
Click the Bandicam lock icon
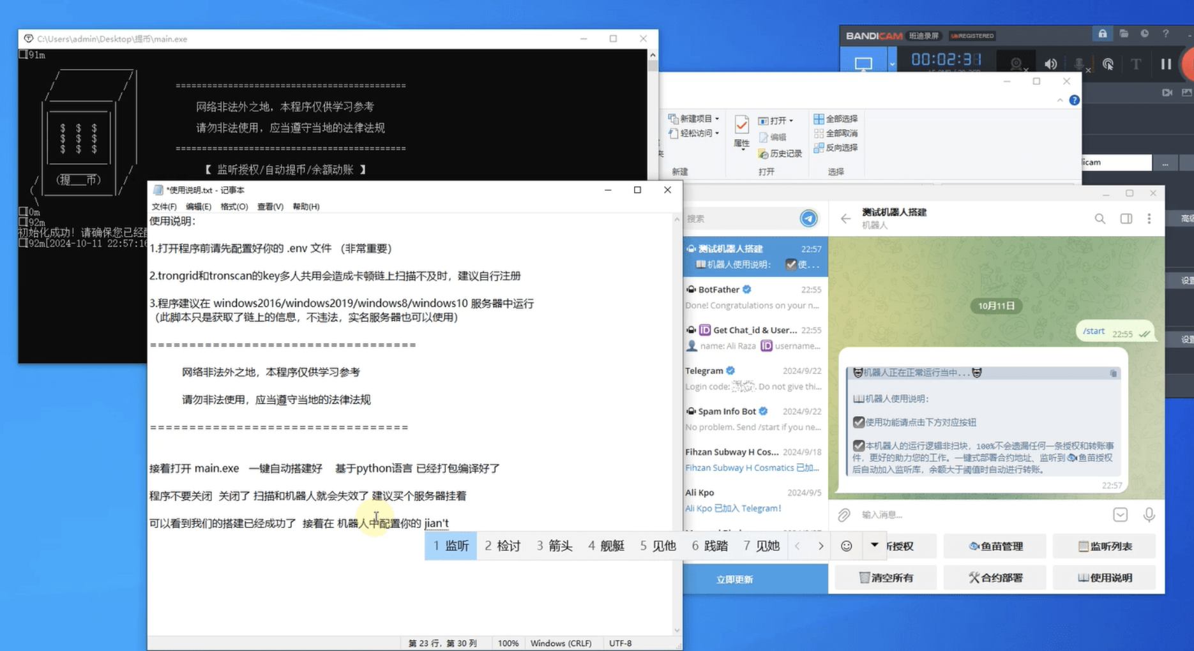point(1102,34)
